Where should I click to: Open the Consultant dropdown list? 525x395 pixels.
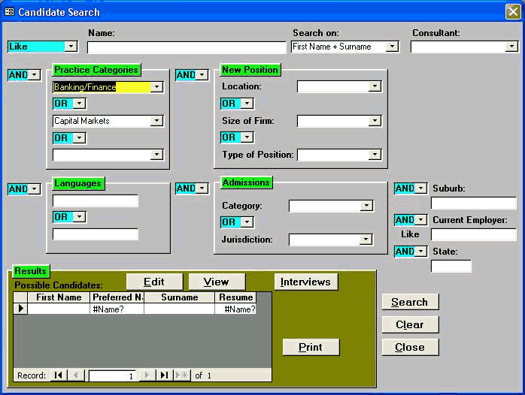click(511, 47)
